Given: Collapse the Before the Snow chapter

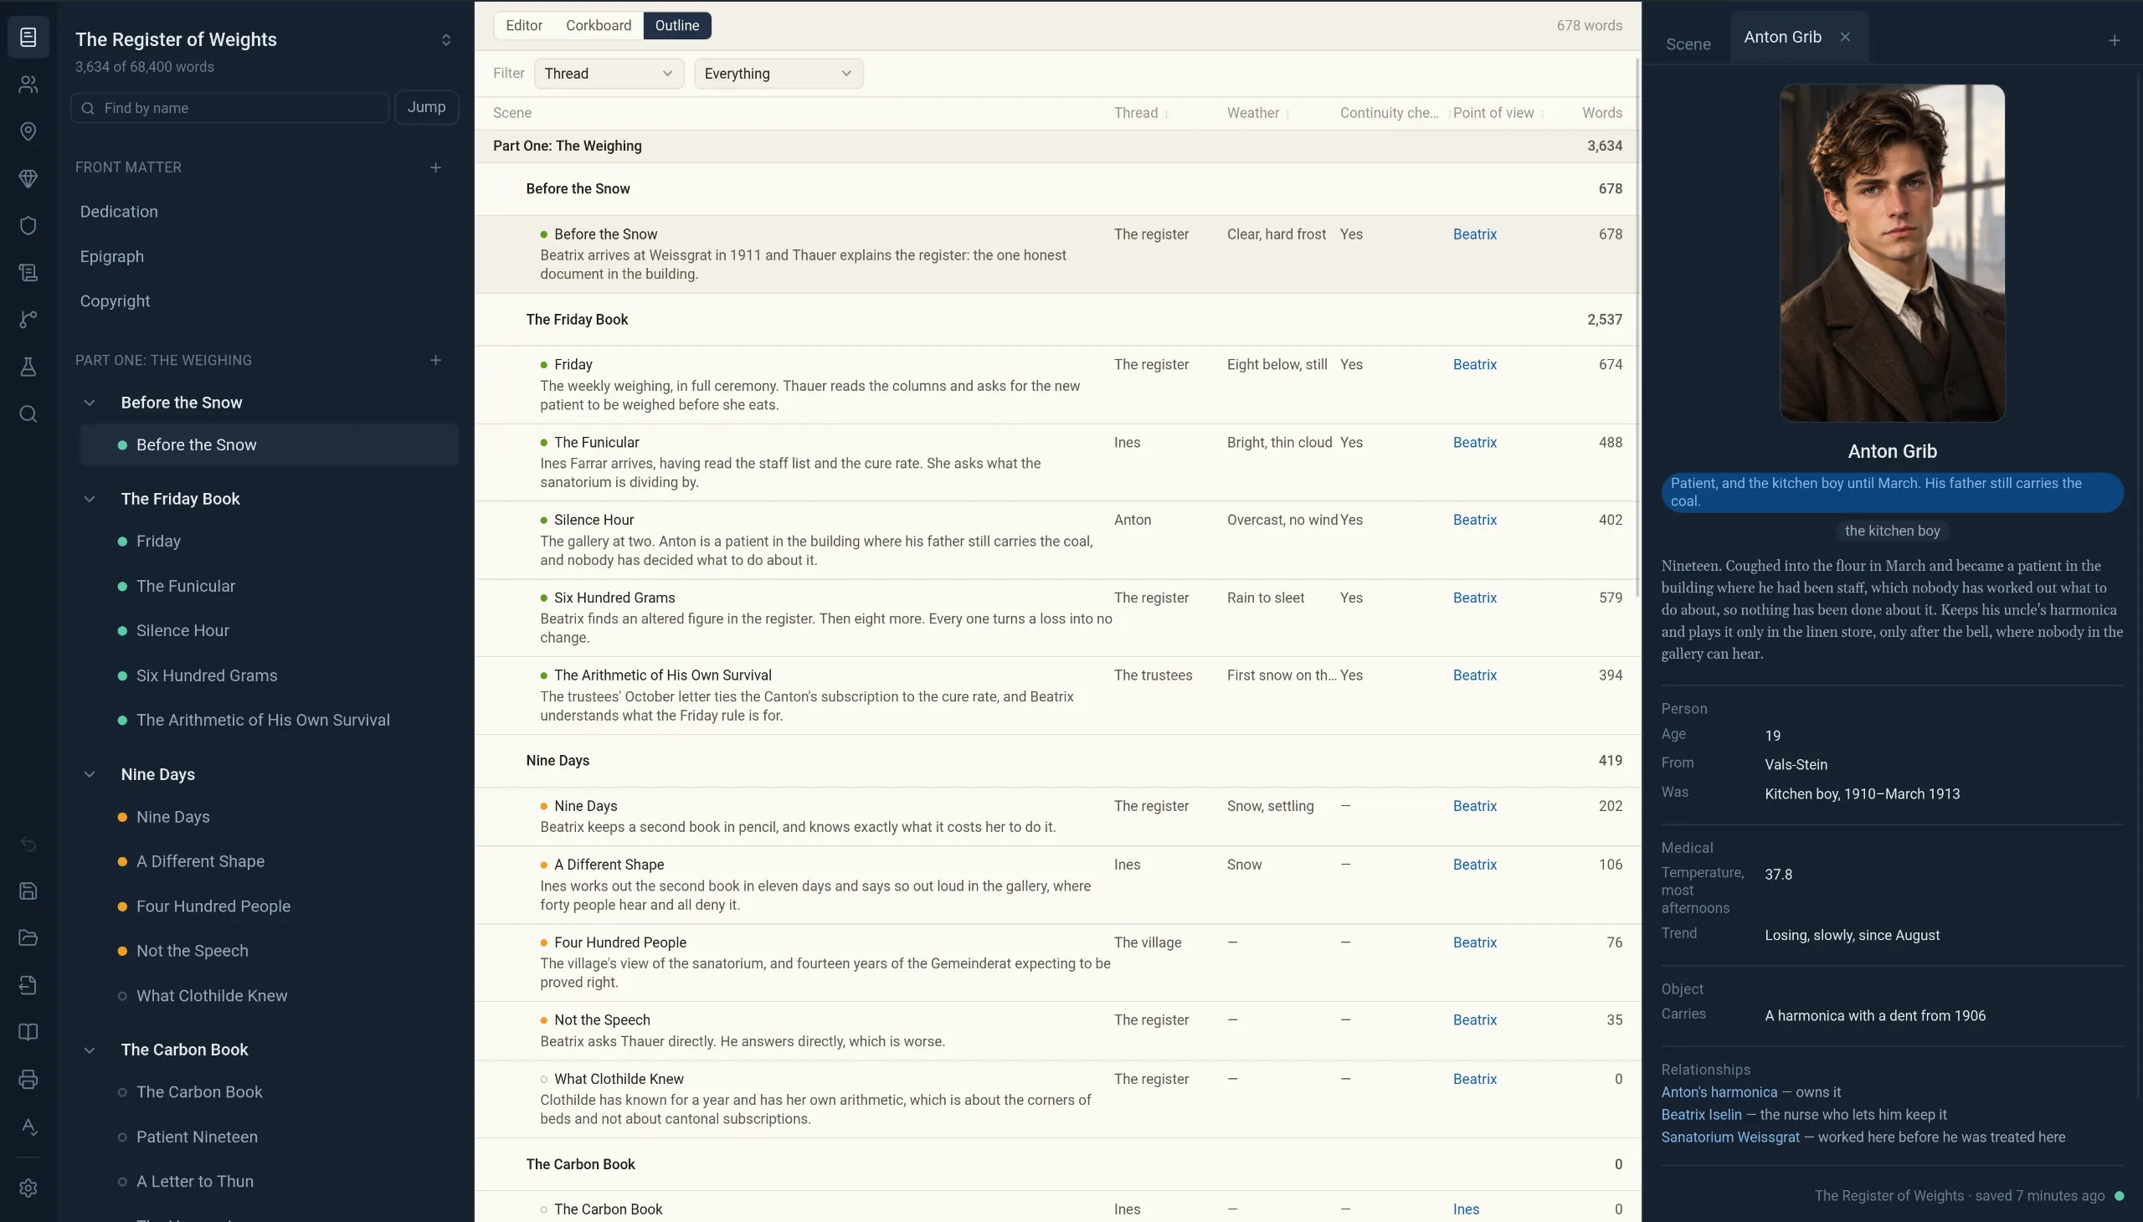Looking at the screenshot, I should (89, 403).
